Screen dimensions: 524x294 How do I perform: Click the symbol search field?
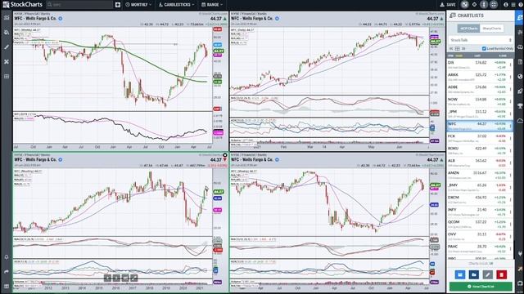point(79,5)
